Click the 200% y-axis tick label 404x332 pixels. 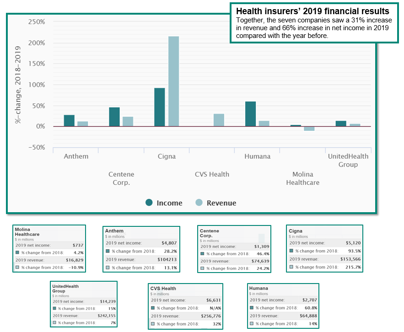pos(37,43)
